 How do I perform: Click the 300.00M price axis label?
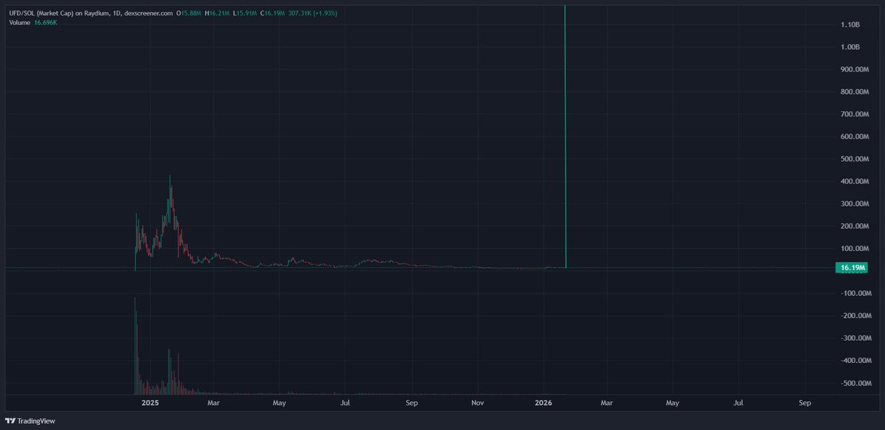coord(855,204)
